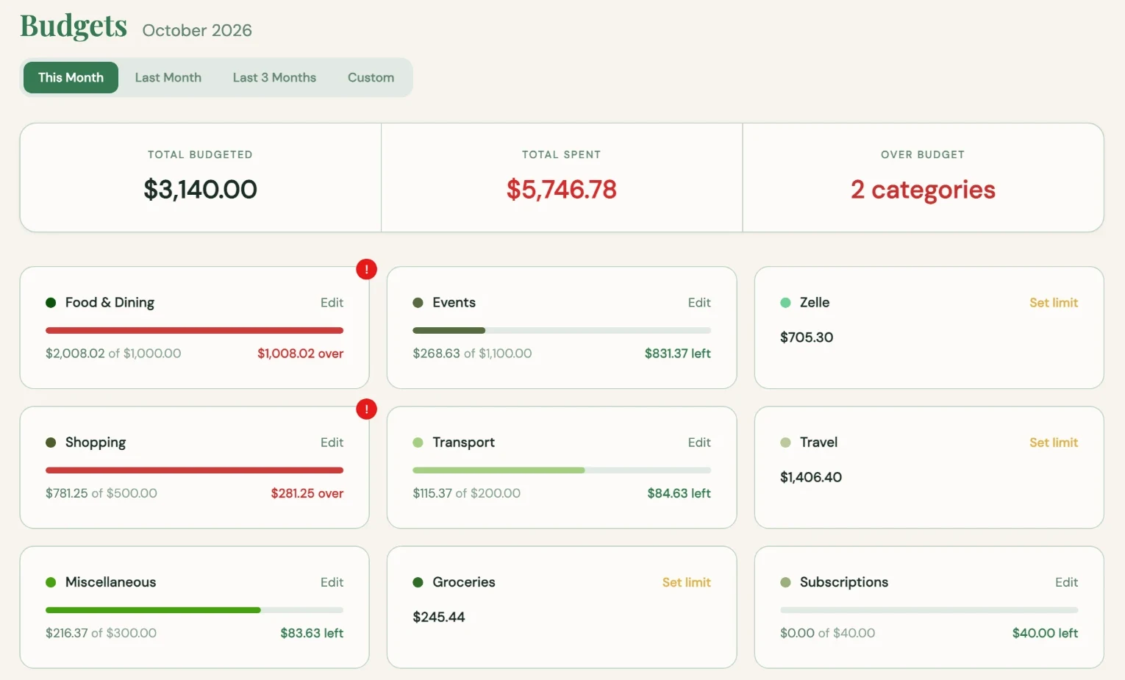Image resolution: width=1125 pixels, height=680 pixels.
Task: Click the '2 categories' over budget value
Action: 923,190
